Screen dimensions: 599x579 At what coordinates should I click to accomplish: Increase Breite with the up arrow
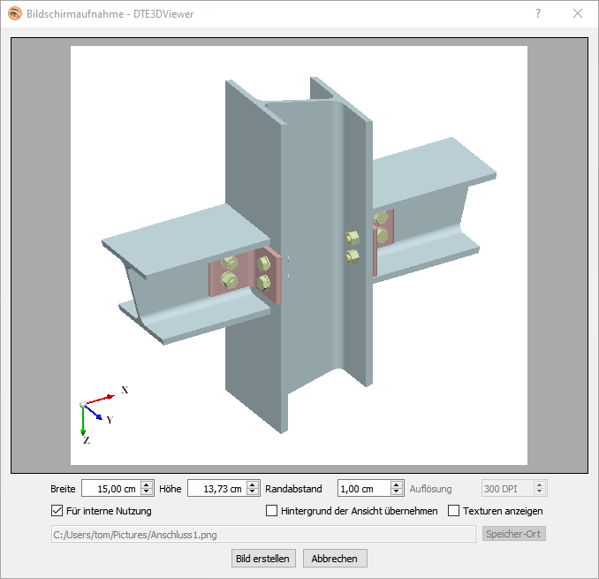pos(147,484)
